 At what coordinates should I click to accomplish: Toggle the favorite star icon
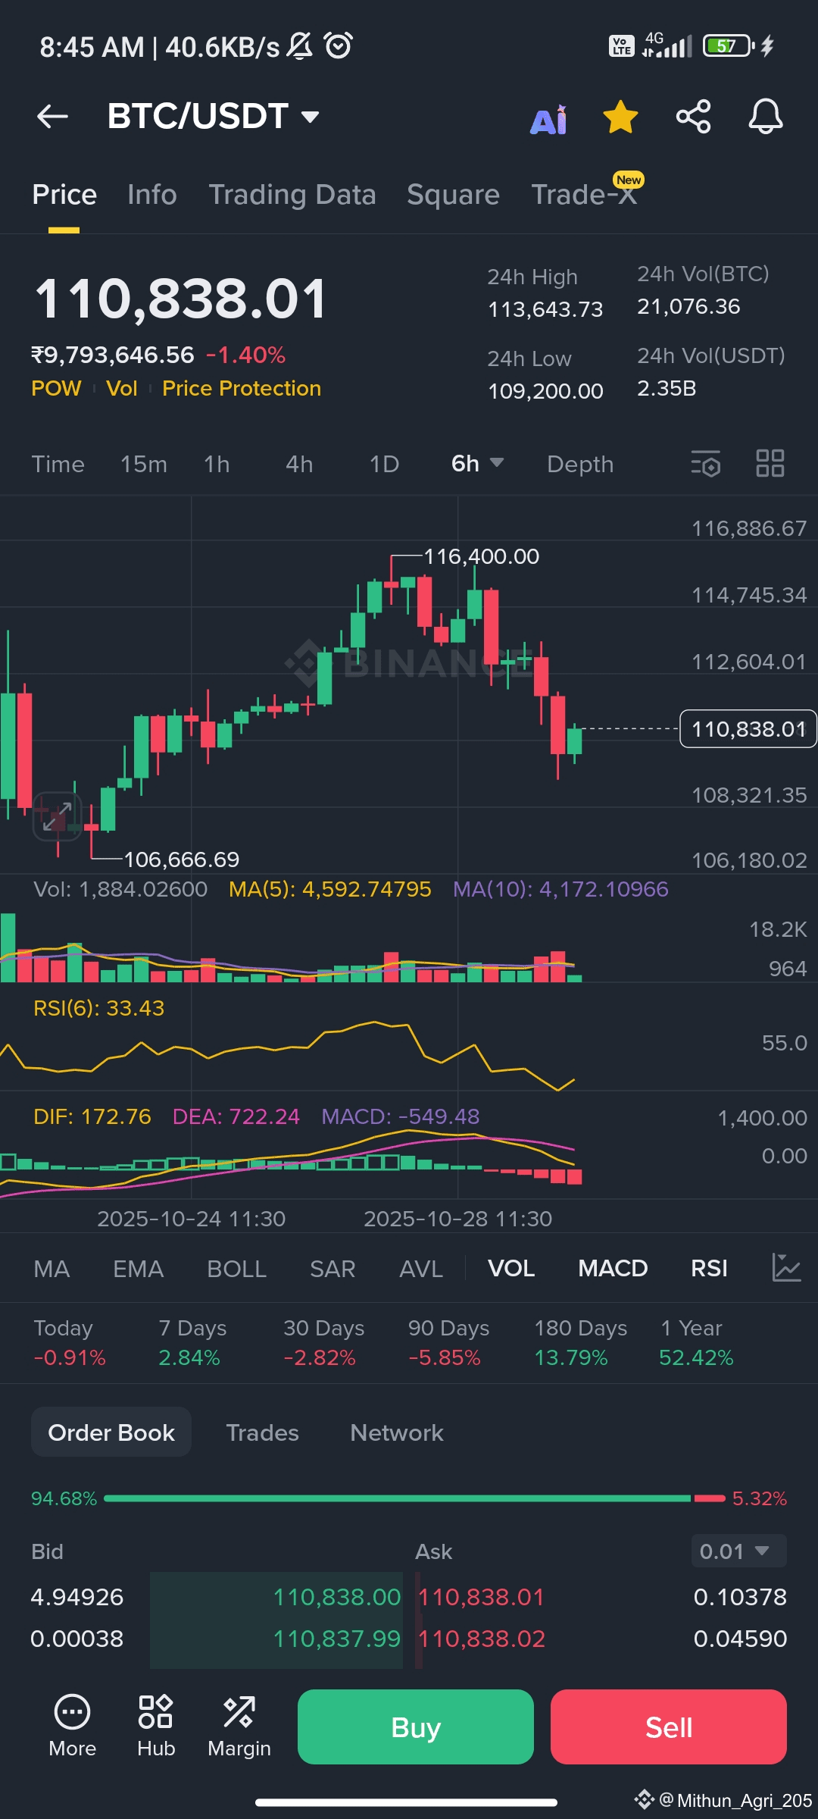pyautogui.click(x=620, y=117)
